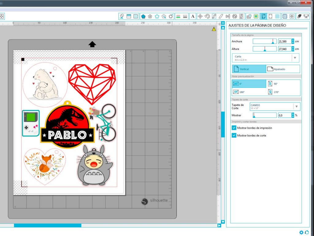Set preview rotation to 90°
The width and height of the screenshot is (314, 236).
283,84
